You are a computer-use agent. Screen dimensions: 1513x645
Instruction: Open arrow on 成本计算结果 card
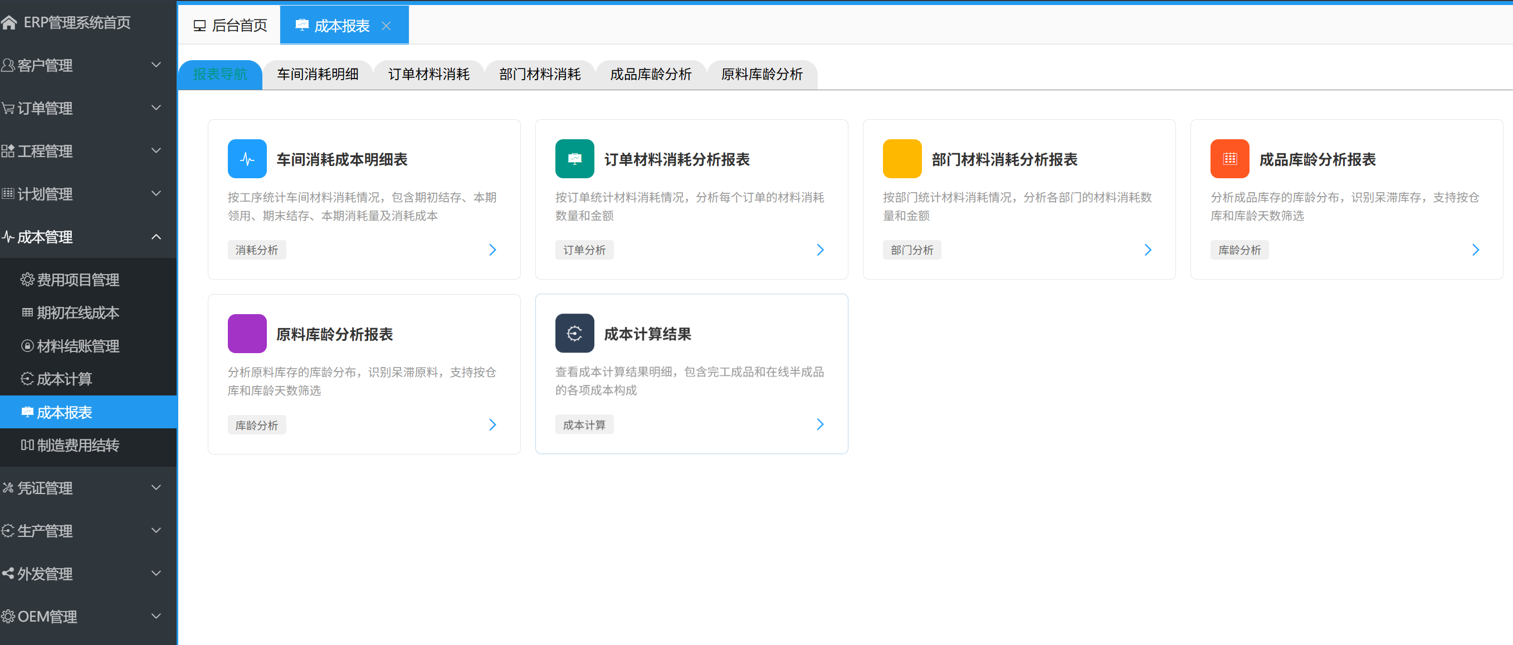coord(821,425)
